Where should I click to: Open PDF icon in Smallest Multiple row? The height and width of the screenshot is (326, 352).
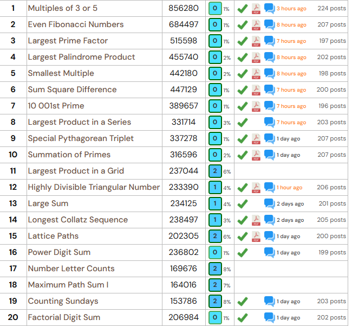256,74
